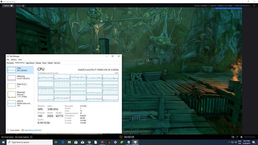This screenshot has height=145, width=258.
Task: Open the Services tab
Action: [57, 63]
